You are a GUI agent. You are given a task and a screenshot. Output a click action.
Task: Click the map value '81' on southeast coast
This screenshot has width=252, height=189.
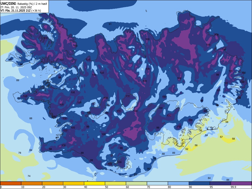191,139
